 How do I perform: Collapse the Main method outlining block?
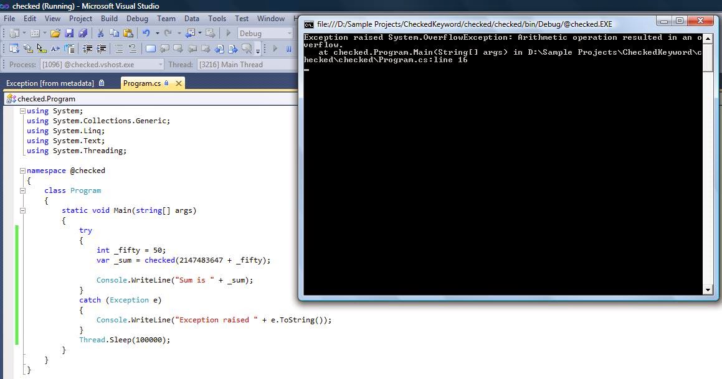tap(22, 210)
